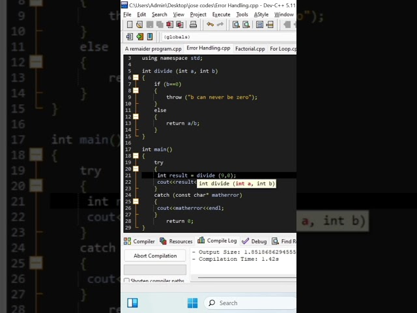
Task: Switch to the Factorial.cpp tab
Action: (x=250, y=49)
